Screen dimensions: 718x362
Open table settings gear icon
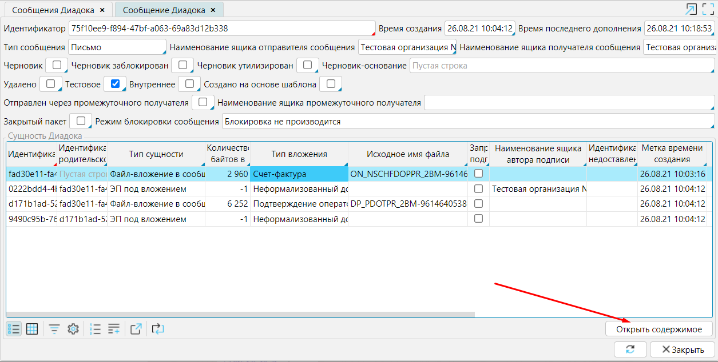[x=73, y=329]
